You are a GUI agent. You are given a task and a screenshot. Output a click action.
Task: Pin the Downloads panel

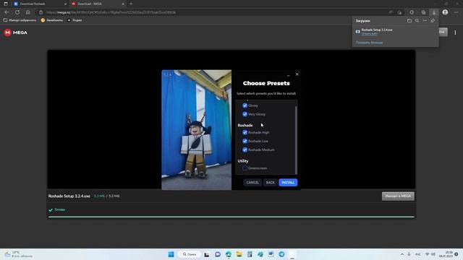point(433,21)
